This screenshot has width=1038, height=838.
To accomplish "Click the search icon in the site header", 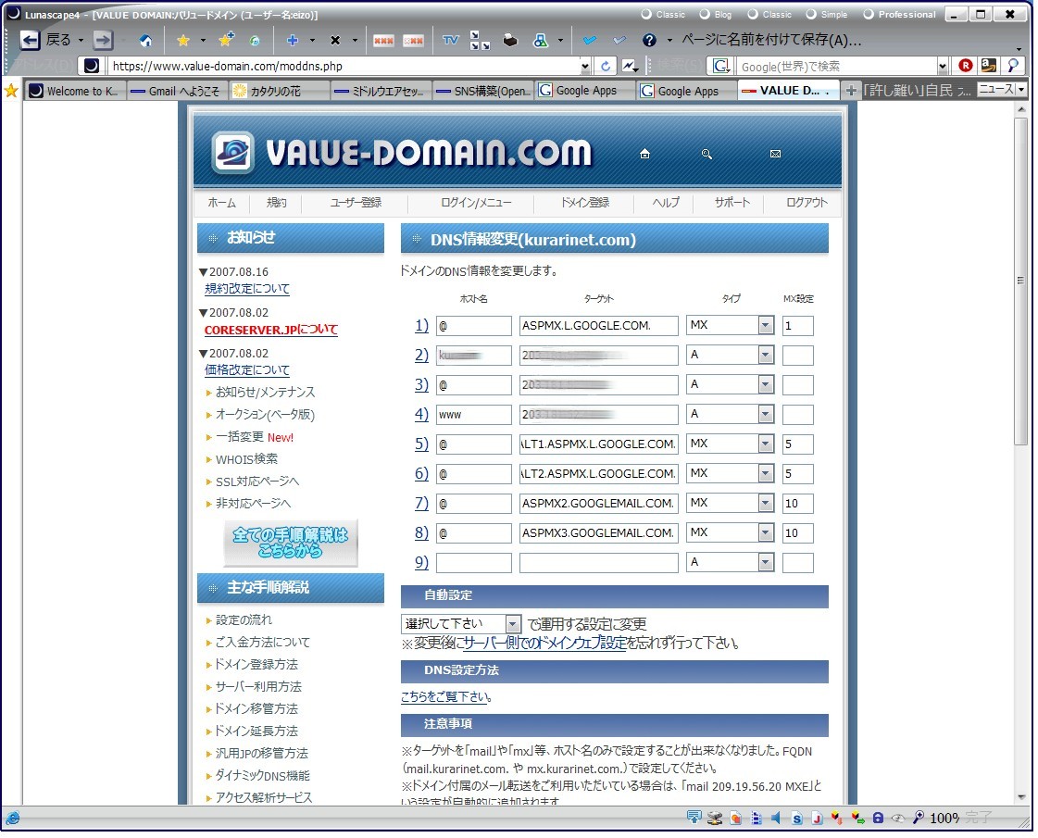I will point(707,154).
